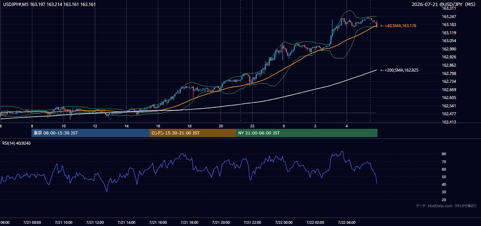
Task: Select the ロンドン 15:30-21:00 JST session bar
Action: 192,133
